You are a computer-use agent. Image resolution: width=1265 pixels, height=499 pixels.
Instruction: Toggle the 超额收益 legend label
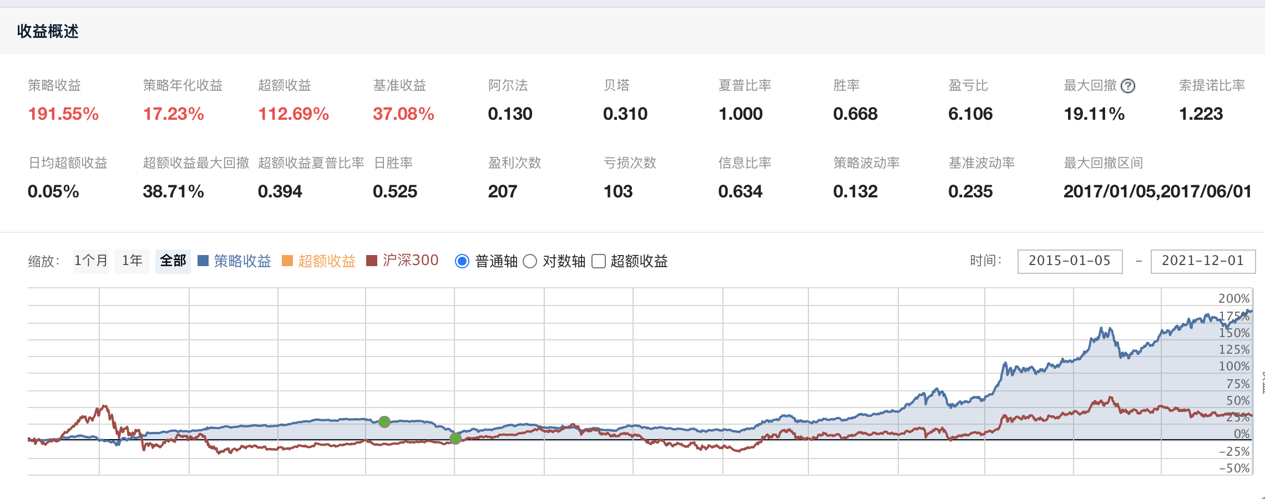[327, 261]
